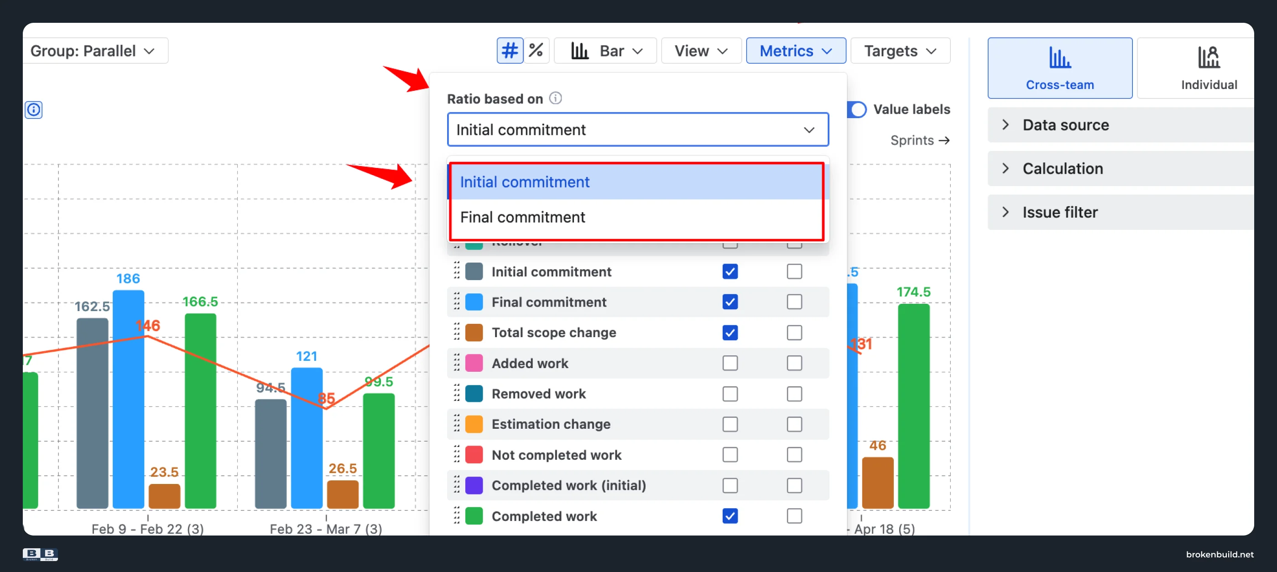Click the 99.5 green bar in chart
The image size is (1277, 572).
tap(379, 451)
